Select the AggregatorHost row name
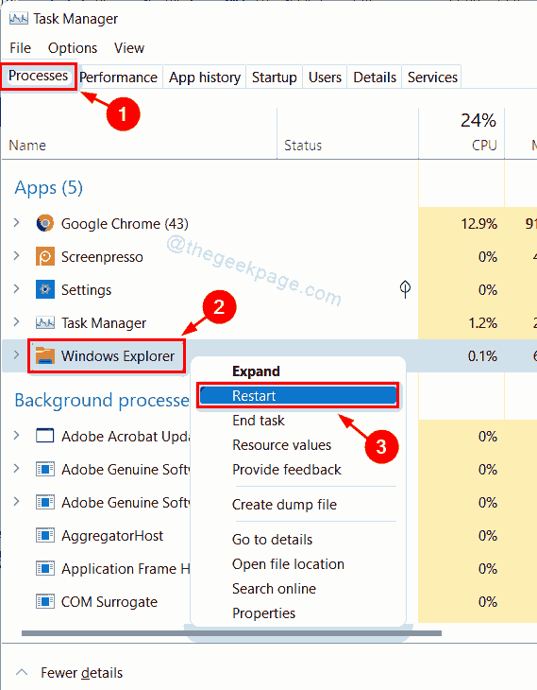Screen dimensions: 537x690 (112, 536)
